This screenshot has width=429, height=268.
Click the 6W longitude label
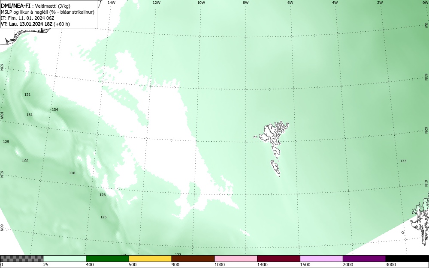coord(290,3)
